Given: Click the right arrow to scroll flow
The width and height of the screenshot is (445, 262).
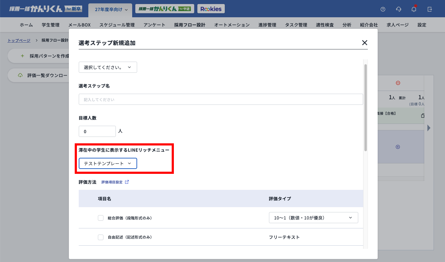Looking at the screenshot, I should [x=429, y=128].
